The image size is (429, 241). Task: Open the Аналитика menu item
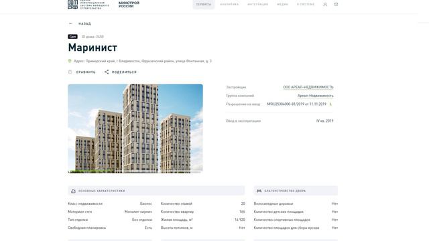coord(229,5)
